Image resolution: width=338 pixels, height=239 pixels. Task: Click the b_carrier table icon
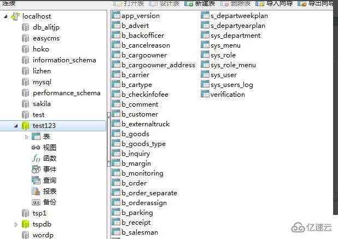click(116, 74)
